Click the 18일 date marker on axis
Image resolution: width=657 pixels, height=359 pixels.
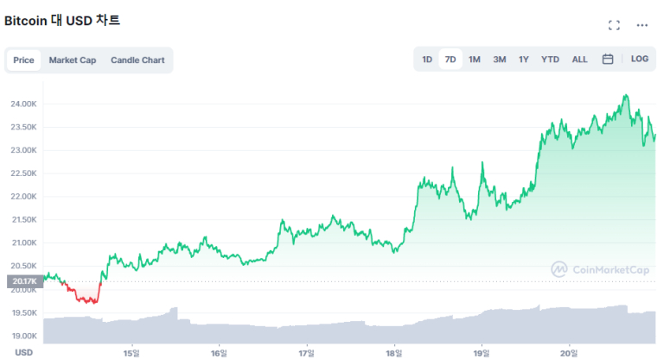(394, 352)
